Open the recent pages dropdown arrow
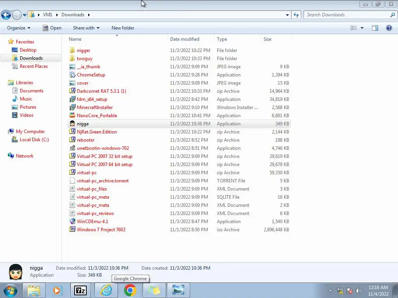Viewport: 398px width, 298px height. coord(24,15)
